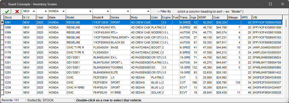Open the Year filter dropdown
Image resolution: width=289 pixels, height=103 pixels.
pyautogui.click(x=46, y=11)
